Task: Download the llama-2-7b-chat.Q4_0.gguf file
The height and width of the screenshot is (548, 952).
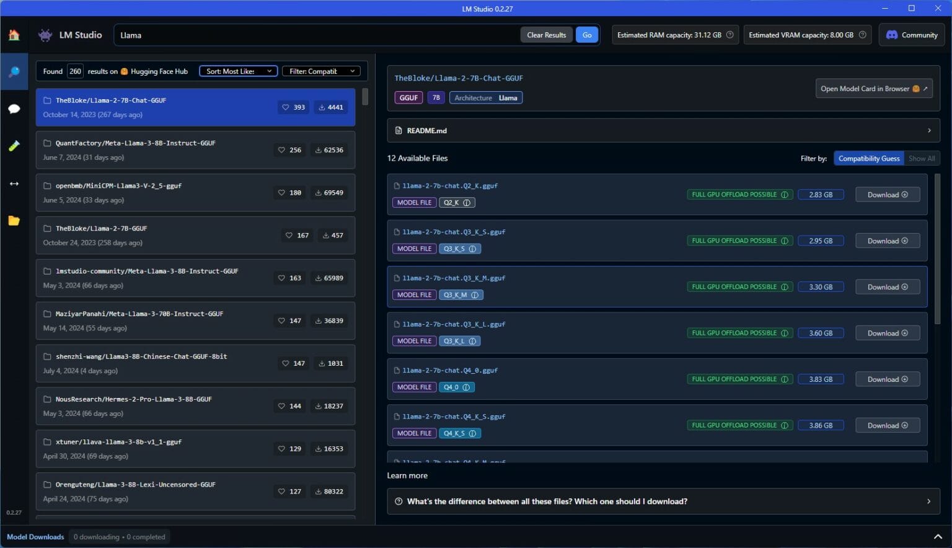Action: pyautogui.click(x=887, y=379)
